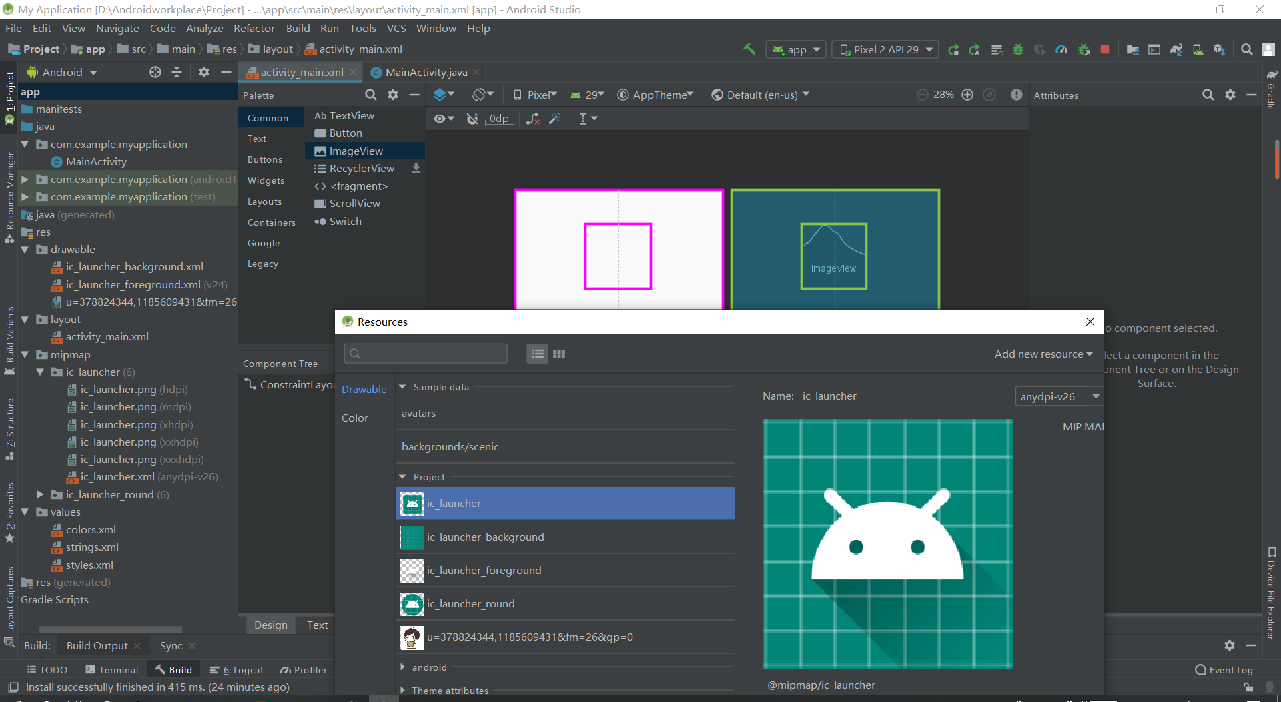Click Clear All Constraints icon
The width and height of the screenshot is (1281, 702).
point(532,119)
